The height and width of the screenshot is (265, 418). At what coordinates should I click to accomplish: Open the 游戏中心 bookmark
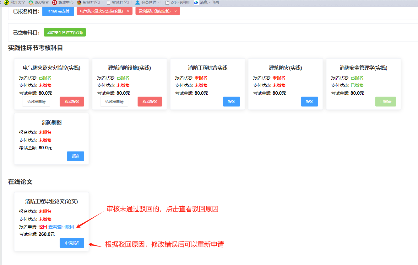(x=63, y=3)
